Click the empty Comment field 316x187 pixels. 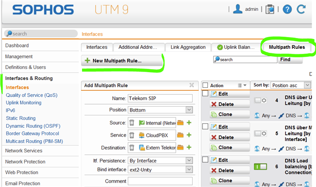pyautogui.click(x=160, y=181)
